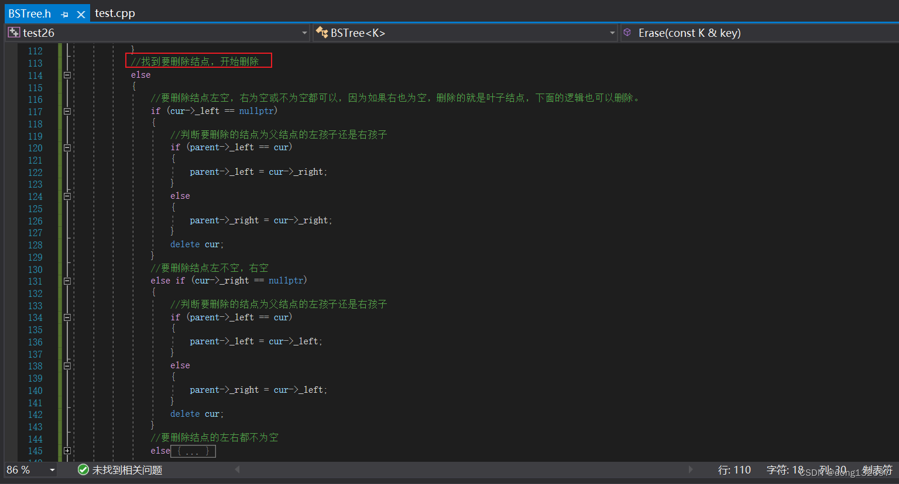Click the comment on line 133 about 左孩子还是右孩子
The image size is (899, 484).
point(279,304)
